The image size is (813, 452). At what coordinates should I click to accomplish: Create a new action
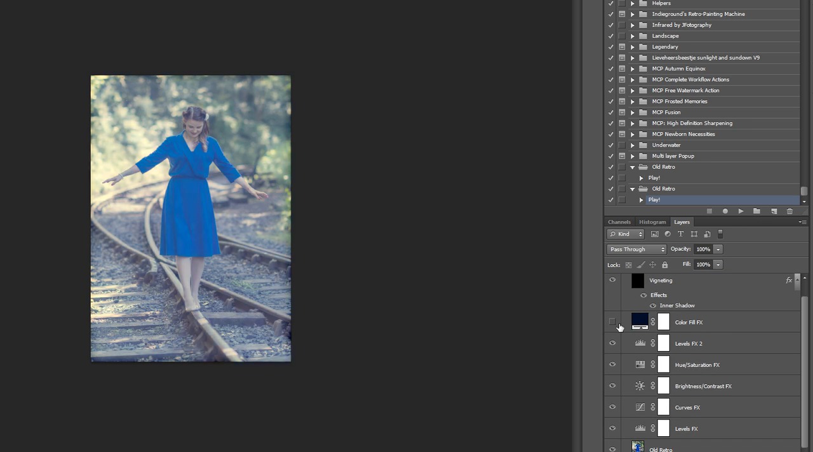(x=774, y=211)
